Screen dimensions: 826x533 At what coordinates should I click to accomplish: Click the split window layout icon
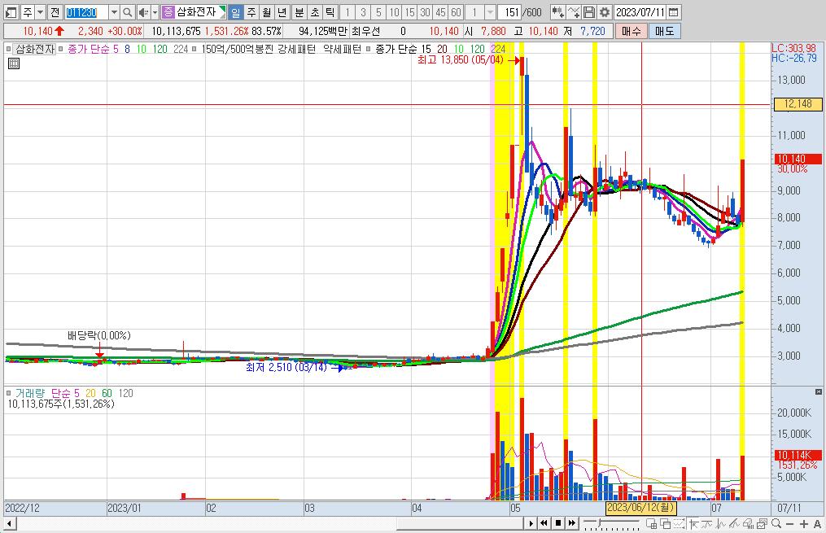click(652, 523)
